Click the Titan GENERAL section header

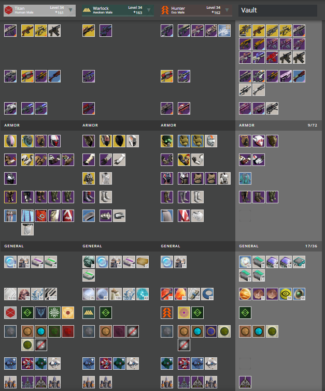click(x=39, y=246)
